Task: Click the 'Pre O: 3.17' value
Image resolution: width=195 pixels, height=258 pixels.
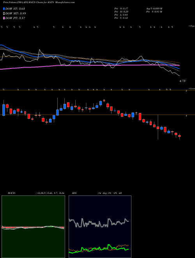Action: 121,8
